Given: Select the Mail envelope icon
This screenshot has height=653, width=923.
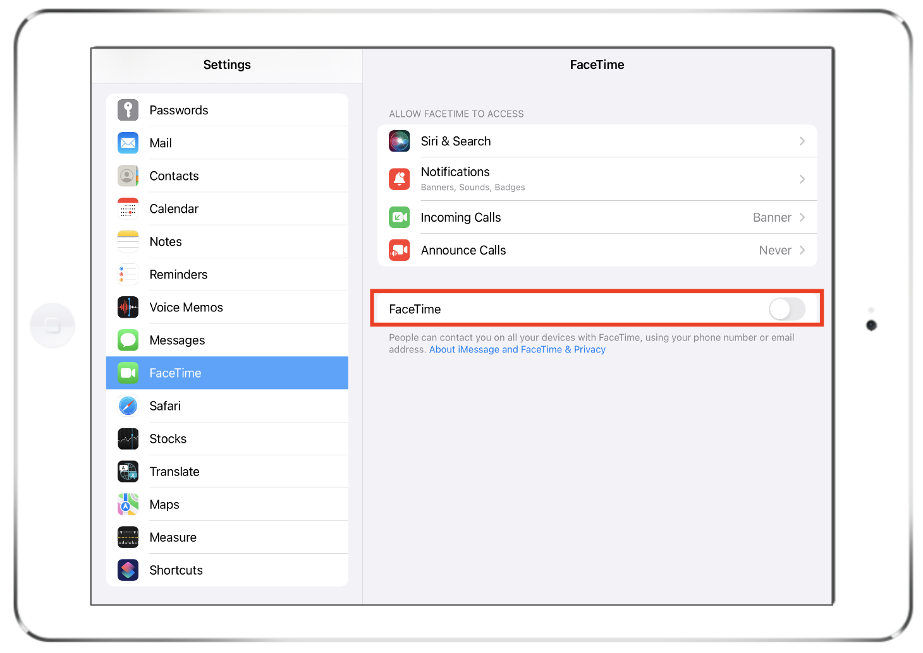Looking at the screenshot, I should tap(128, 143).
